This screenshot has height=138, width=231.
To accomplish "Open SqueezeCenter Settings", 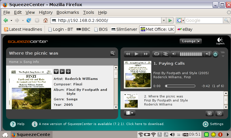I will coord(213,124).
